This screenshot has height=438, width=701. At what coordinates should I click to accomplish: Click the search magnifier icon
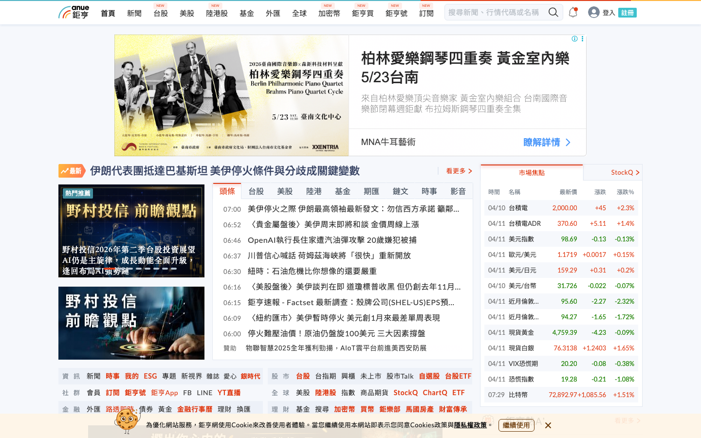tap(553, 12)
